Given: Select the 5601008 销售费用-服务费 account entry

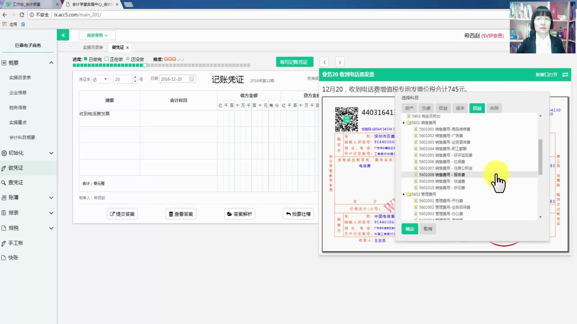Looking at the screenshot, I should click(442, 175).
